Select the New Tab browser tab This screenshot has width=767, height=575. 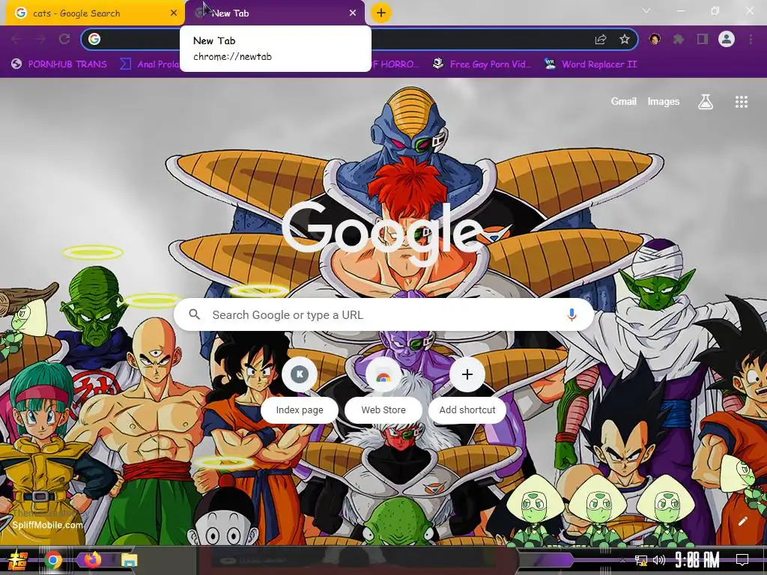(x=274, y=13)
